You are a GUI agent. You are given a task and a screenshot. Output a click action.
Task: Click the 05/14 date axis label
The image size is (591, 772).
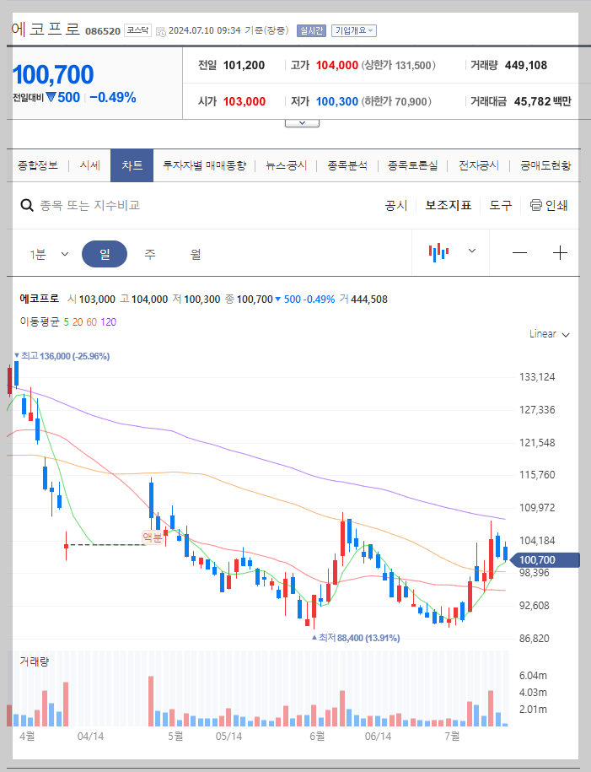pyautogui.click(x=228, y=737)
